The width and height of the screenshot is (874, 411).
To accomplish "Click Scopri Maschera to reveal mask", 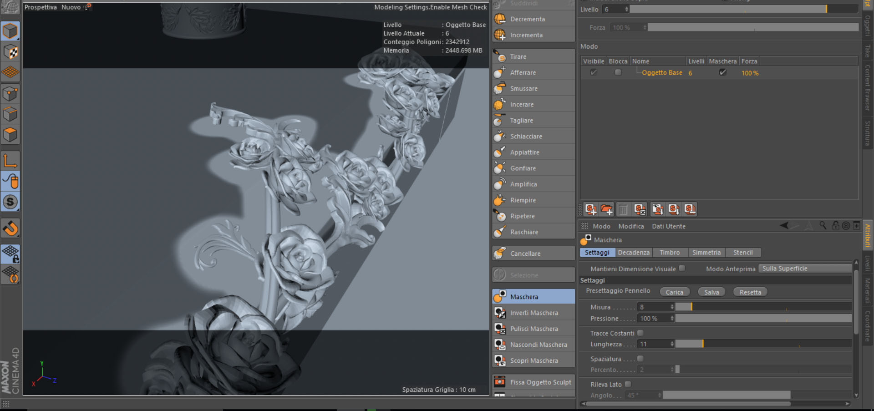I will coord(534,360).
